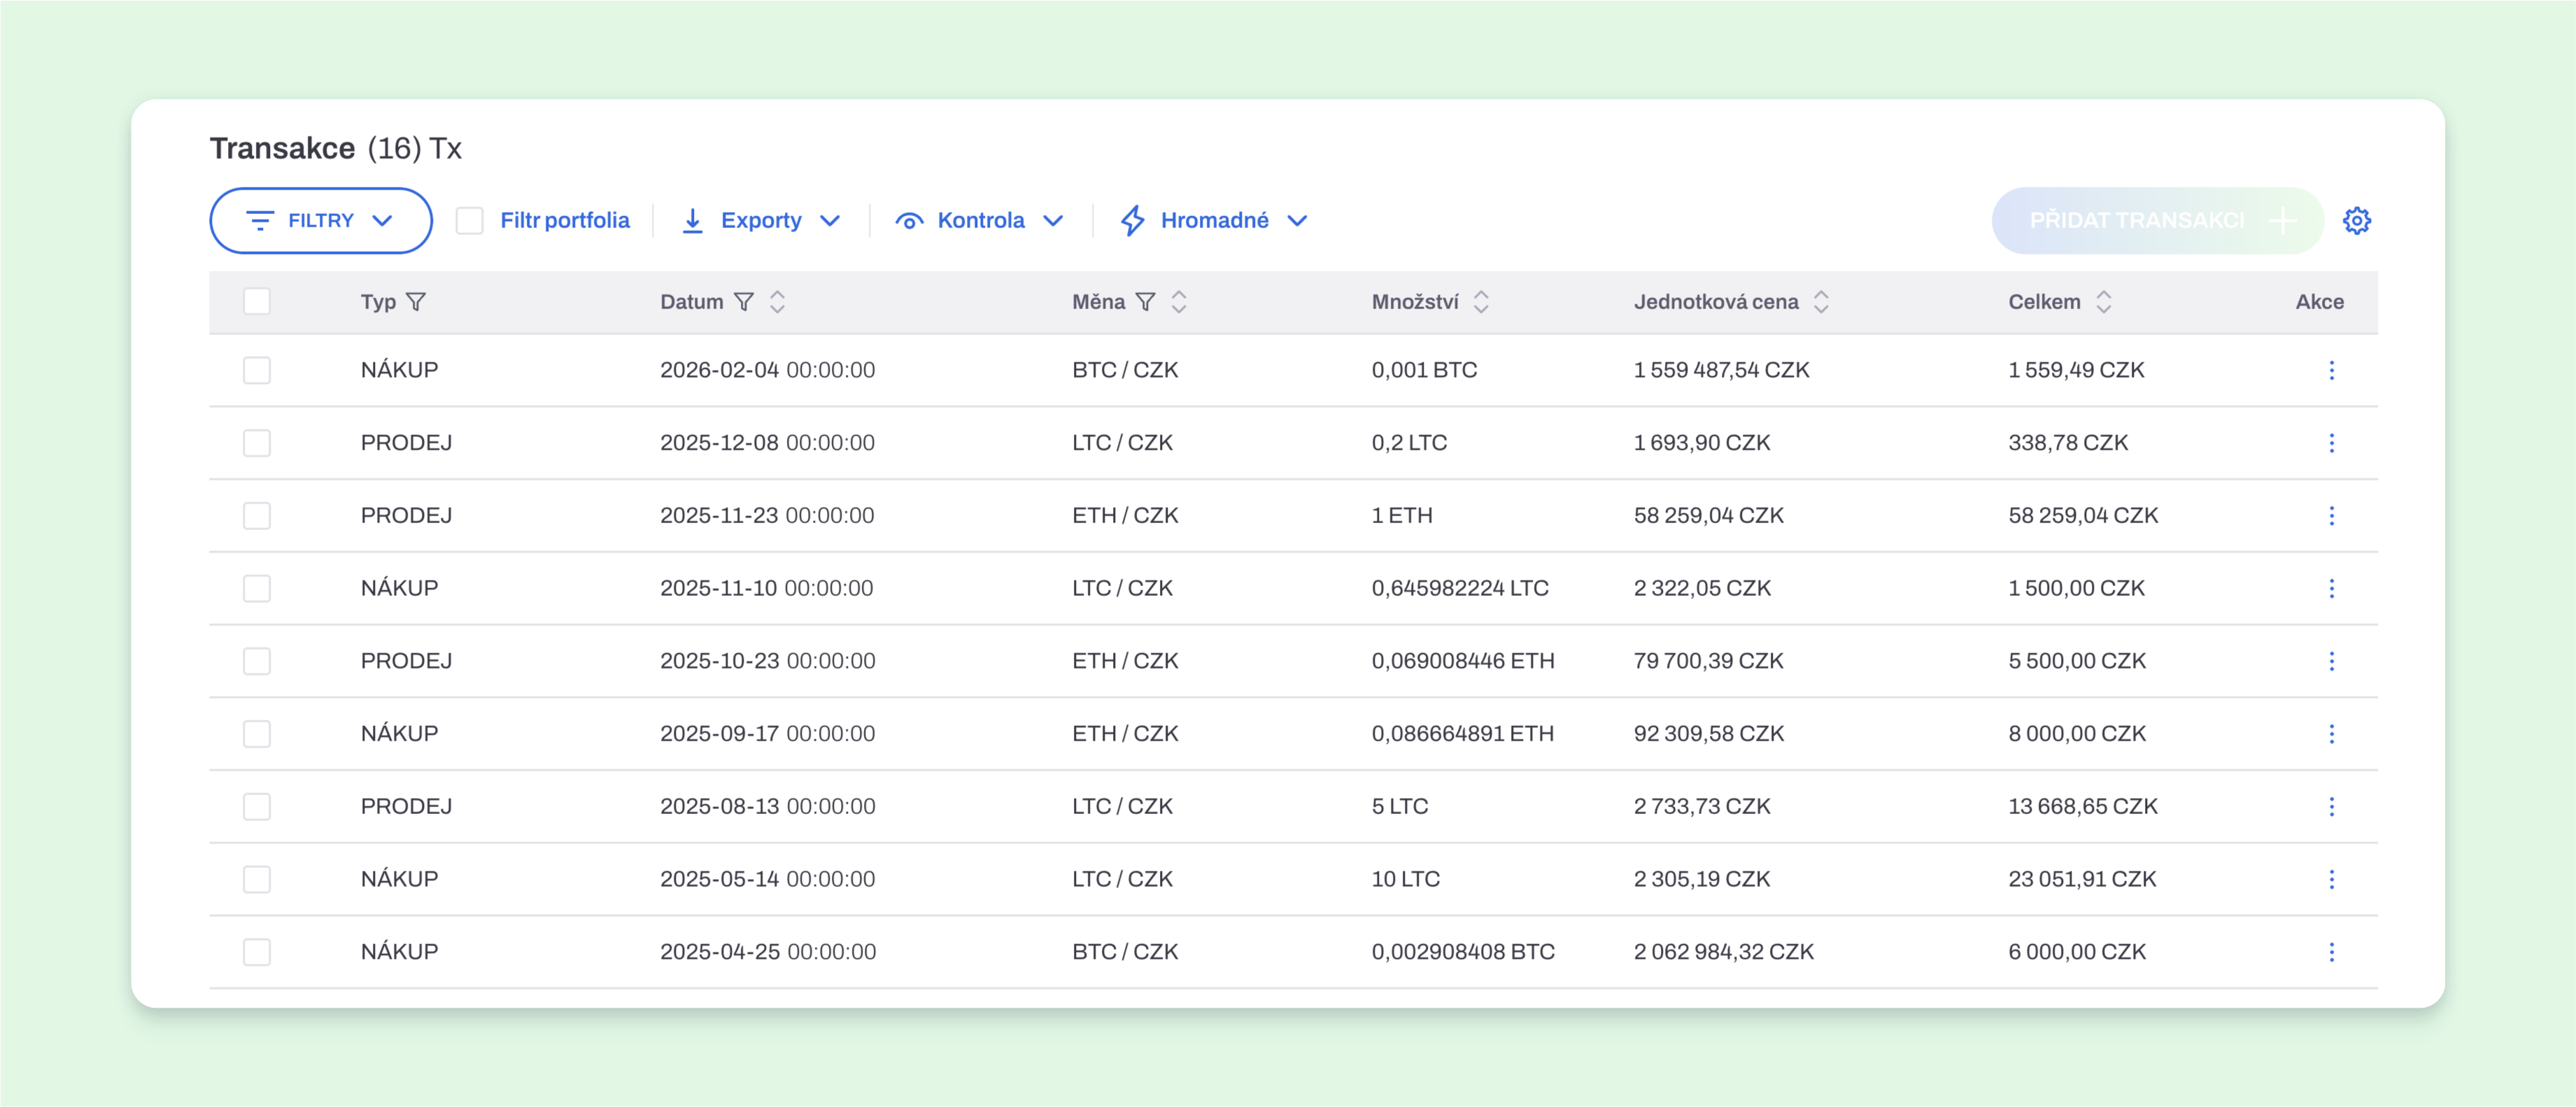
Task: Select the 2025-11-23 ETH PRODEJ row checkbox
Action: coord(257,515)
